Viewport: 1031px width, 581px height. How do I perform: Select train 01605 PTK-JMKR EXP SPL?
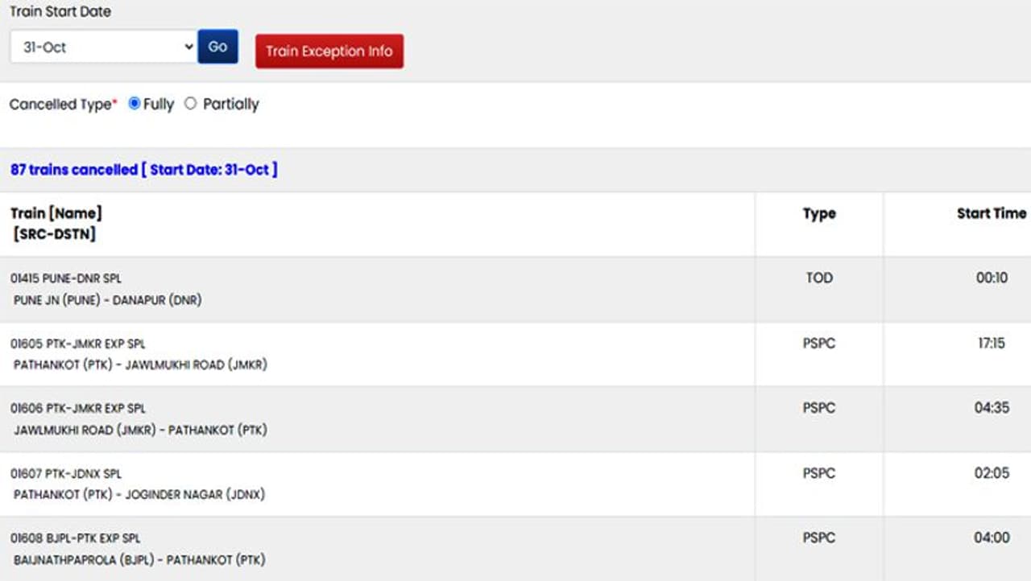pos(78,344)
